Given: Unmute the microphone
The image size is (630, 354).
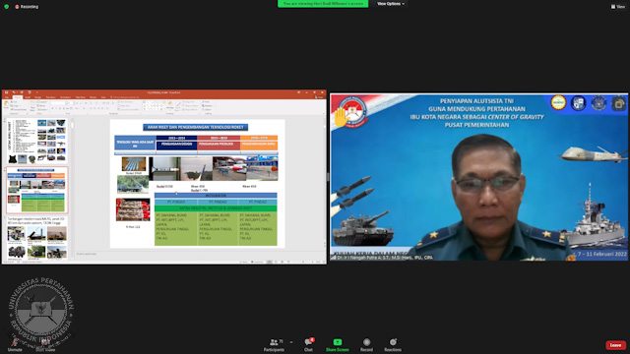Looking at the screenshot, I should pyautogui.click(x=15, y=345).
